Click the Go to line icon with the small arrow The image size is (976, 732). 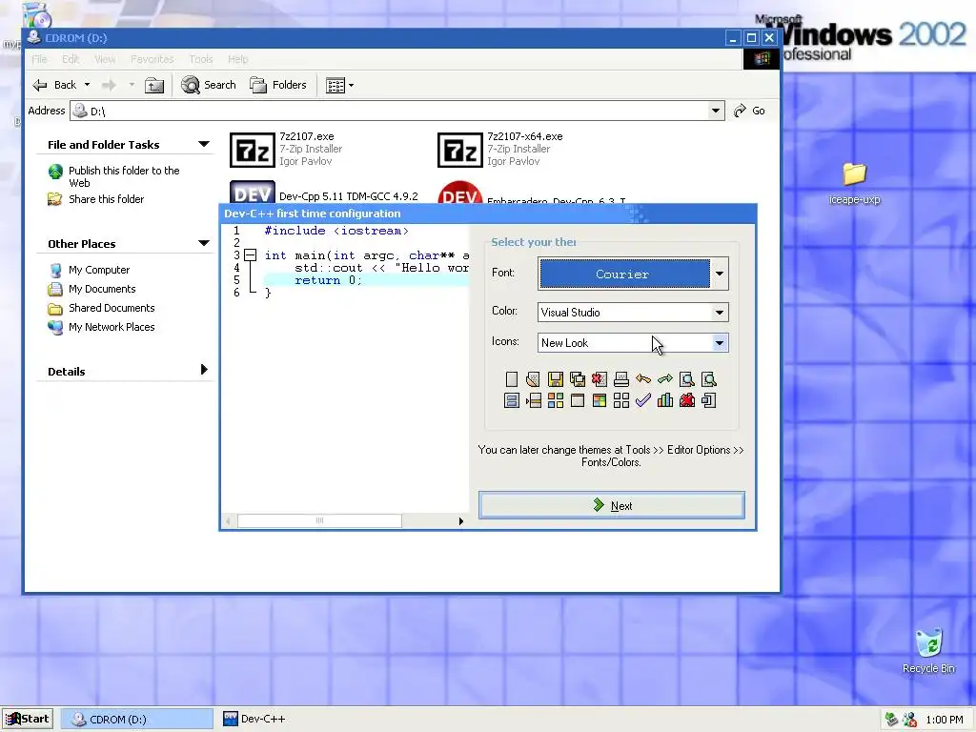[534, 401]
